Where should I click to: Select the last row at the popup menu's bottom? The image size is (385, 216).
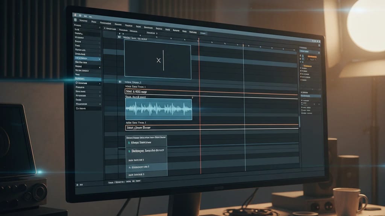coord(147,175)
